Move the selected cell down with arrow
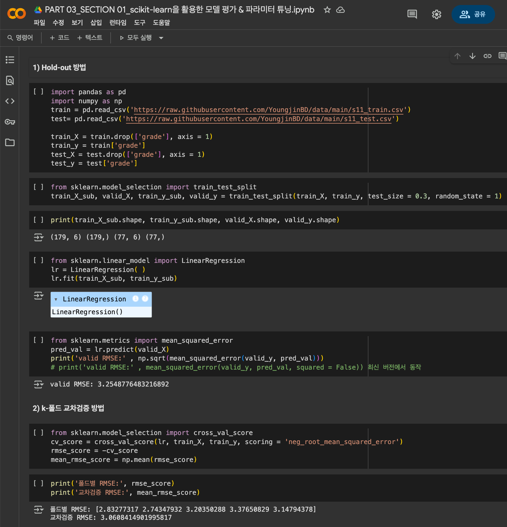The width and height of the screenshot is (507, 527). (473, 56)
